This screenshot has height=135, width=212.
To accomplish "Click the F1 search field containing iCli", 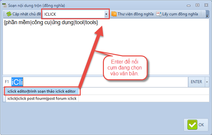I will (x=99, y=82).
